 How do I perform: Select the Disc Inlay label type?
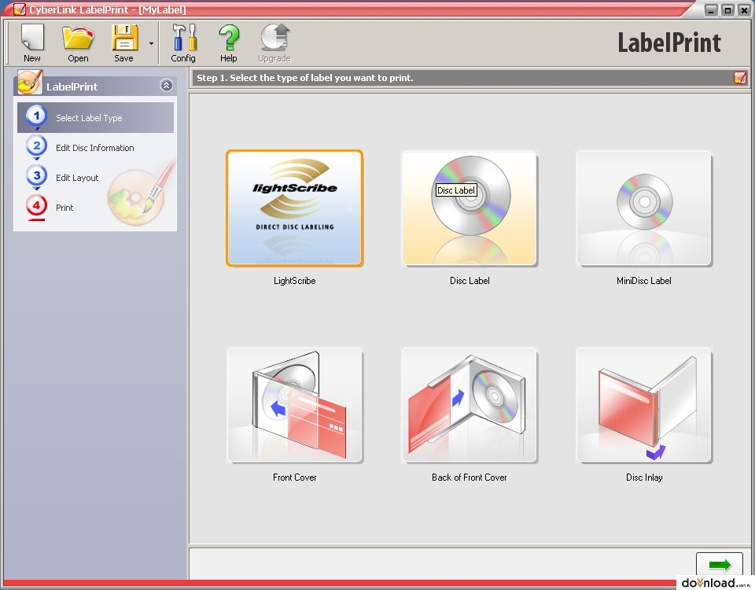(644, 405)
